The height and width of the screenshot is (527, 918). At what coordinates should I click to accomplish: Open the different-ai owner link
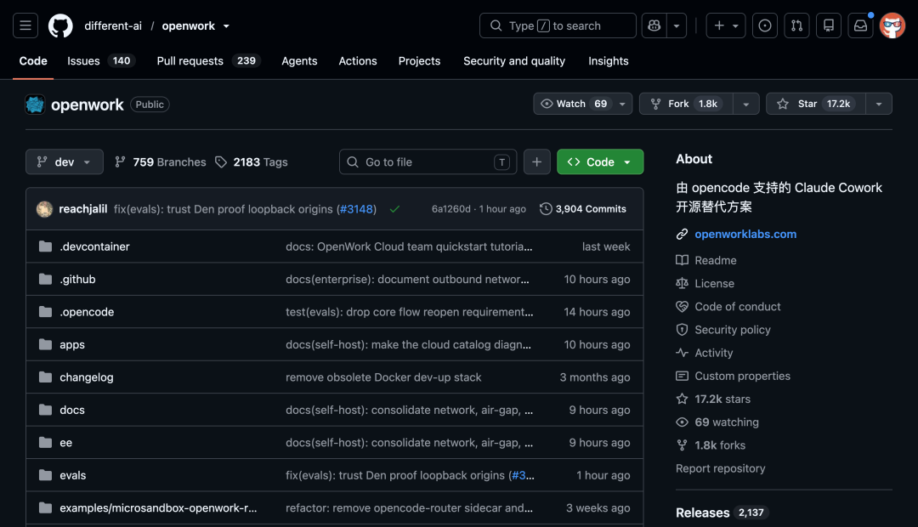pyautogui.click(x=113, y=25)
